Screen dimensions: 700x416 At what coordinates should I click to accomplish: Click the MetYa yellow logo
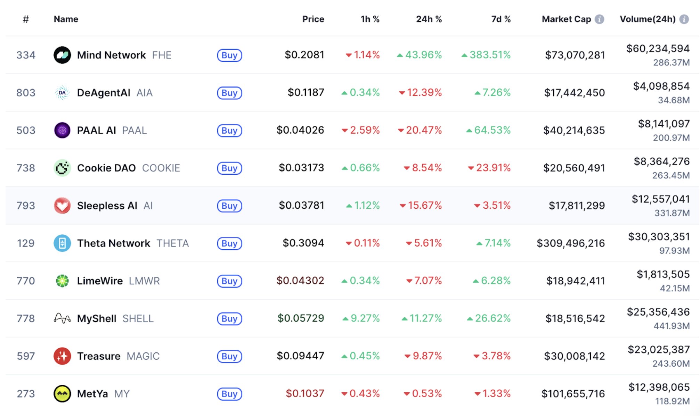(x=62, y=394)
